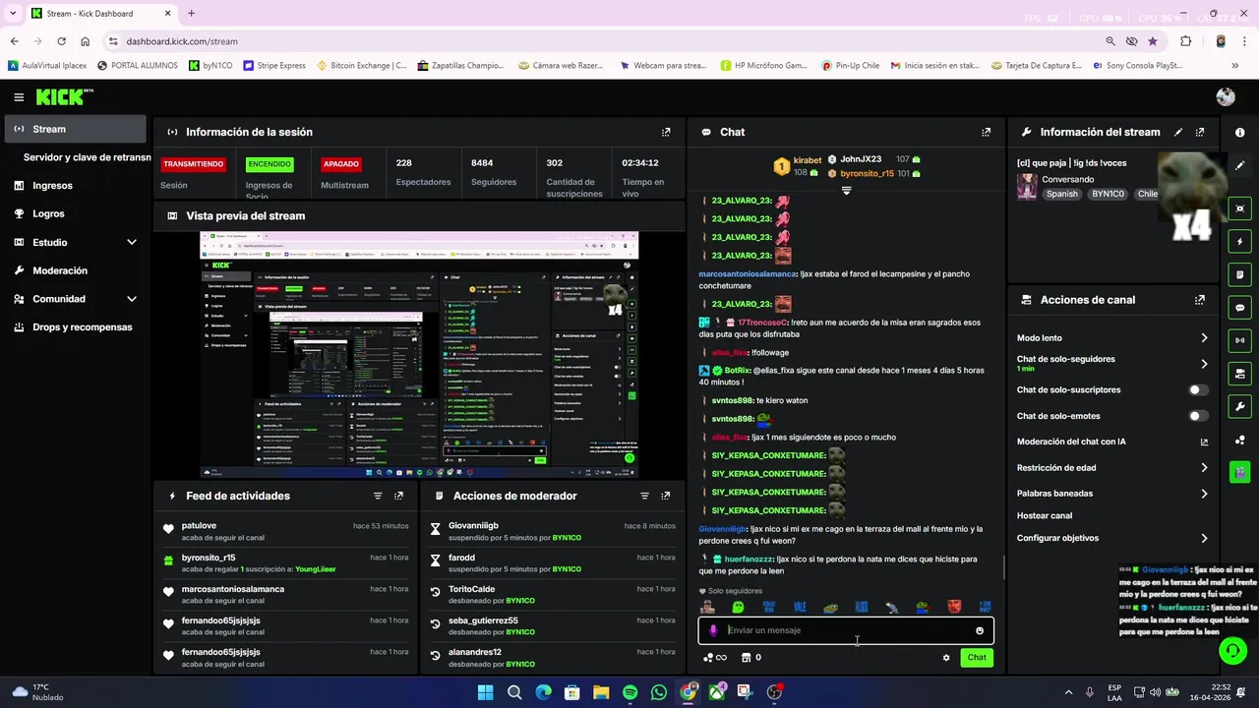
Task: Click seba_gutierrez55 in moderator actions list
Action: point(483,620)
